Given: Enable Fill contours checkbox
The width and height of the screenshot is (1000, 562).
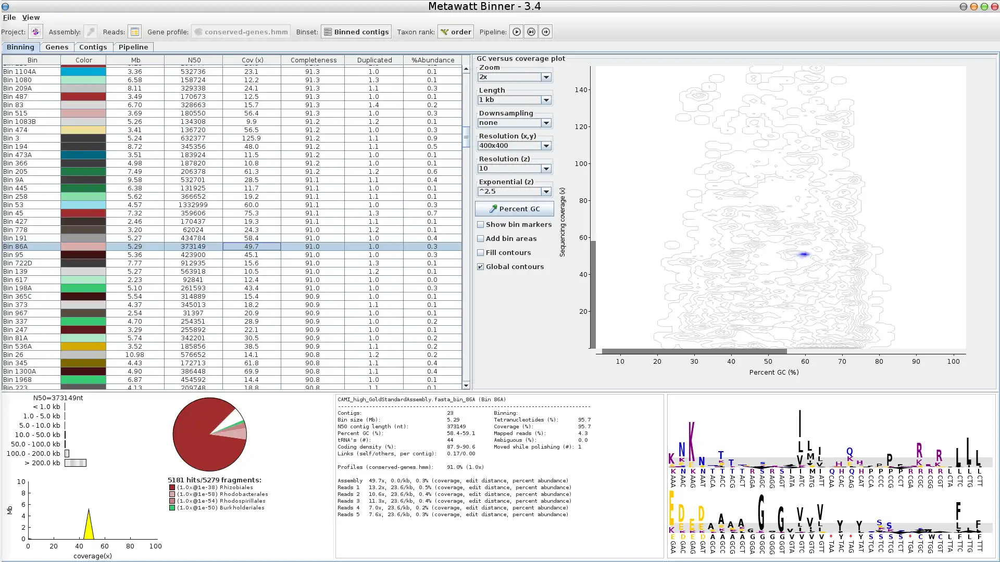Looking at the screenshot, I should pos(481,252).
